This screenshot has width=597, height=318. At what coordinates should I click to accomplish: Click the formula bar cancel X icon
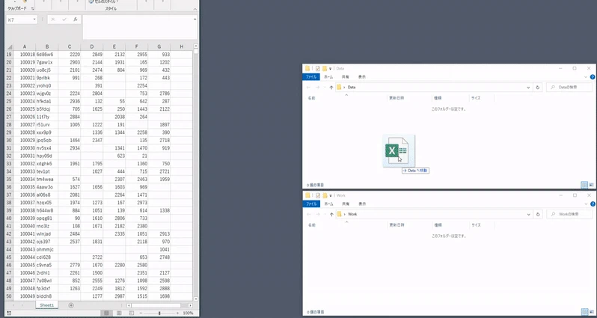pos(53,19)
